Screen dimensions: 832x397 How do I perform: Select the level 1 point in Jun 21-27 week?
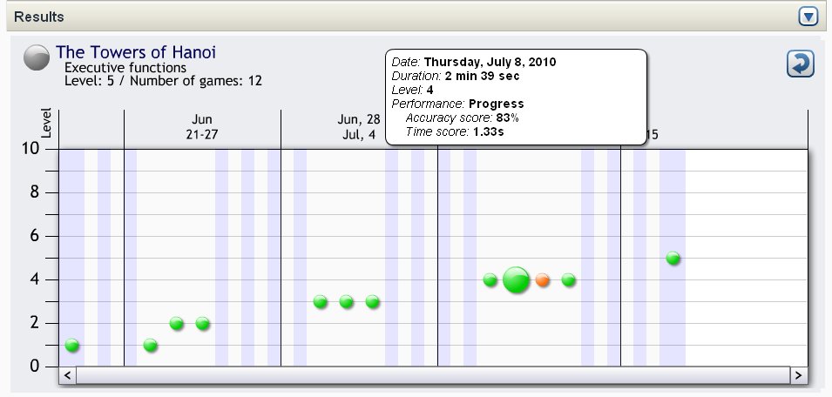coord(151,346)
